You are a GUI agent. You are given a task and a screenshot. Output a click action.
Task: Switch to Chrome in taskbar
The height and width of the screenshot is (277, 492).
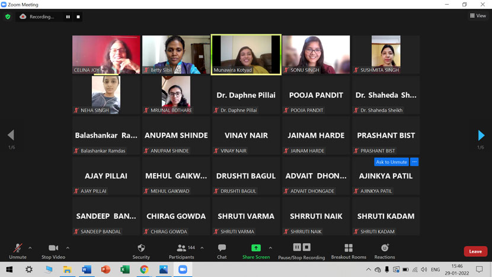[x=144, y=269]
